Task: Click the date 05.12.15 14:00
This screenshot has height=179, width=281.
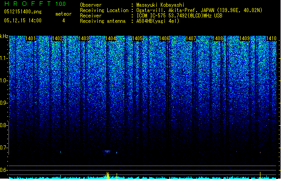Action: 23,21
